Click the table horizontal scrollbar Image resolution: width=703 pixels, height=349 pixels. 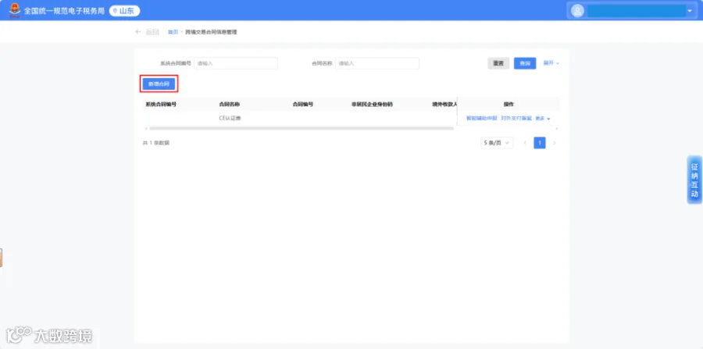pos(302,128)
